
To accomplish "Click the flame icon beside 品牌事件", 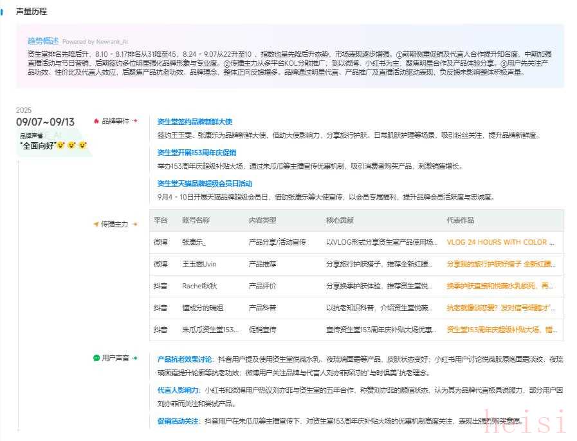I will pos(96,121).
